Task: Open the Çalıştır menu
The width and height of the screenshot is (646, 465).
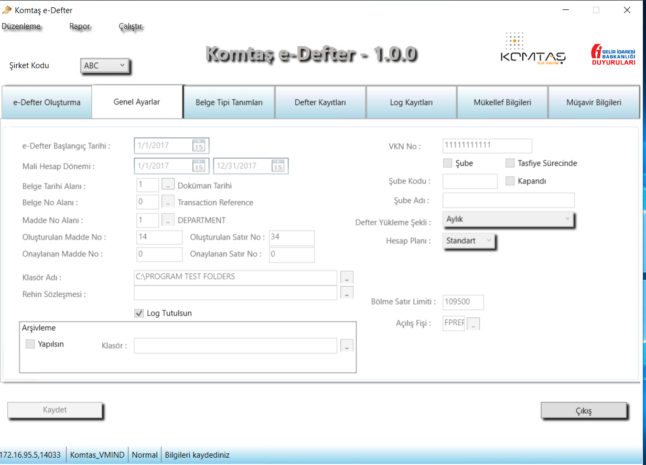Action: point(131,26)
